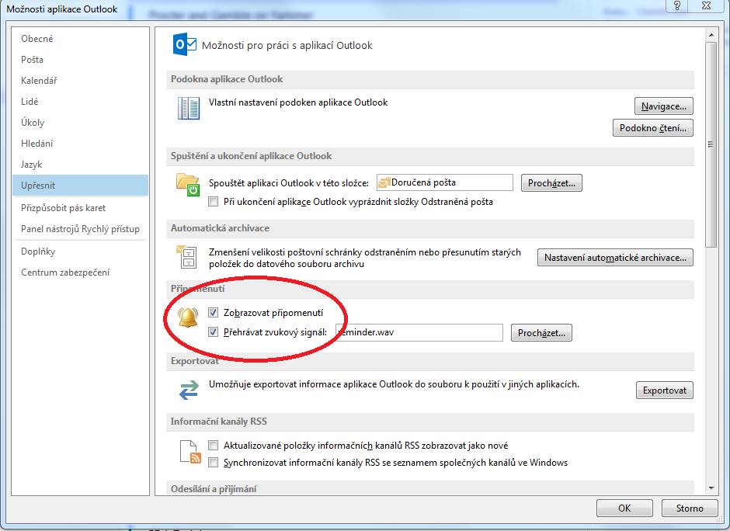Click the help question mark in title bar

click(x=677, y=5)
